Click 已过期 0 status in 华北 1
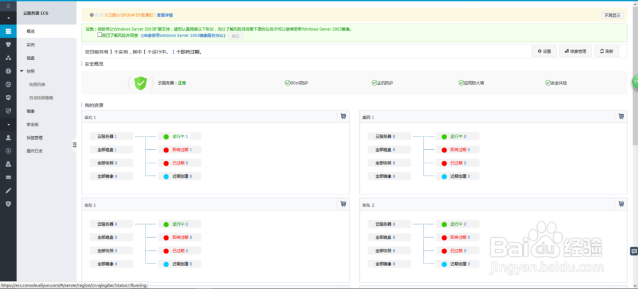Image resolution: width=638 pixels, height=289 pixels. click(180, 163)
